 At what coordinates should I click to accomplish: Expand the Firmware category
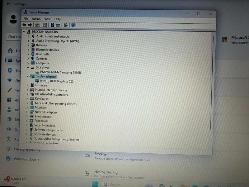[27, 85]
